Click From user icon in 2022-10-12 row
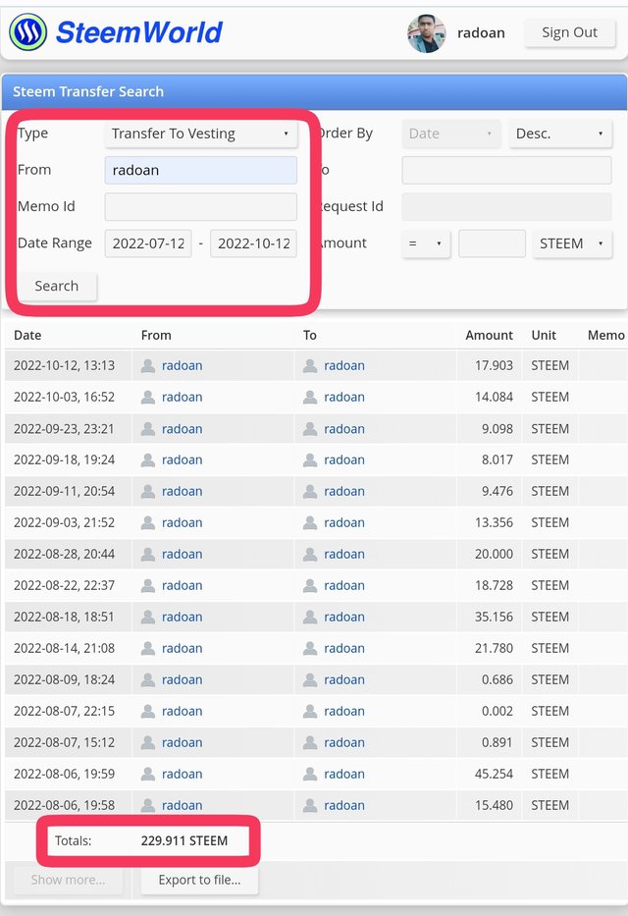628x916 pixels. [148, 365]
